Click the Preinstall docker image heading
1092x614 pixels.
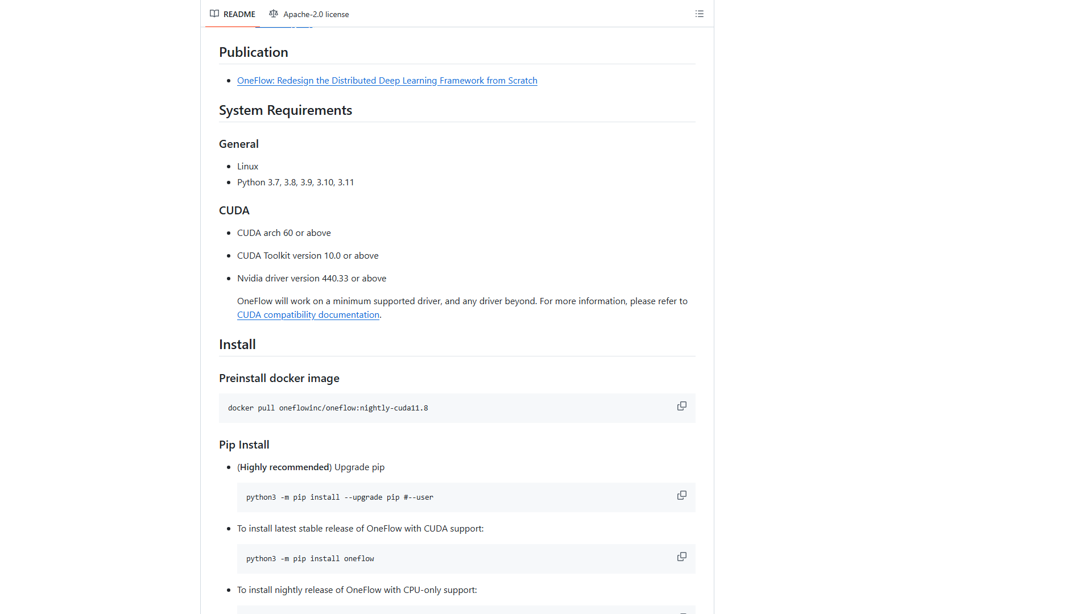point(279,378)
